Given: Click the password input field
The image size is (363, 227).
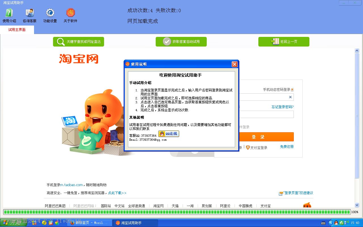Looking at the screenshot, I should click(267, 114).
